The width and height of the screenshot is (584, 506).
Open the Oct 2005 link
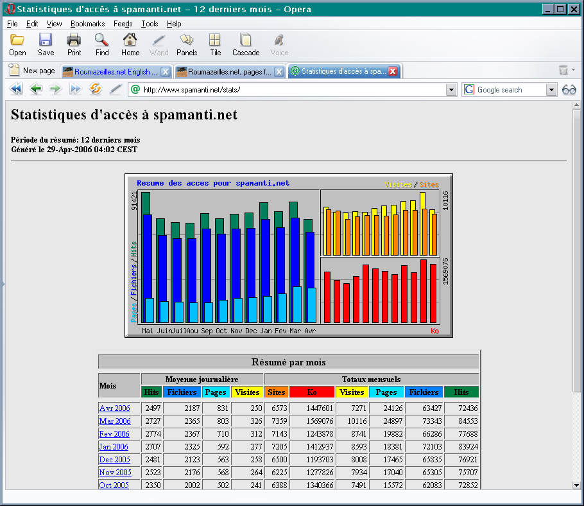click(114, 485)
